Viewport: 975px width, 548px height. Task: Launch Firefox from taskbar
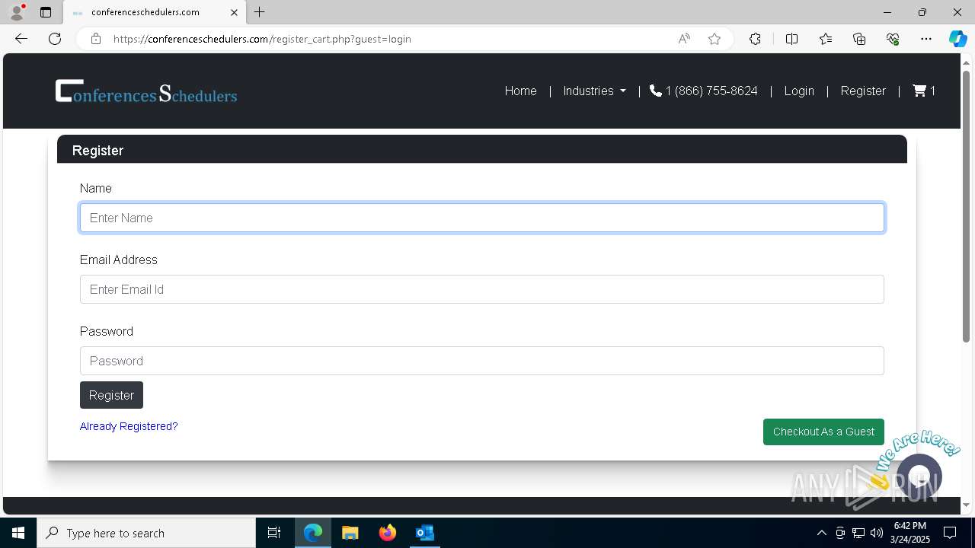388,533
